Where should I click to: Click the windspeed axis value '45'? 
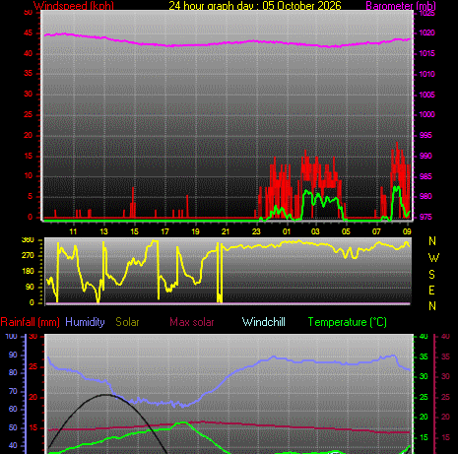(29, 32)
